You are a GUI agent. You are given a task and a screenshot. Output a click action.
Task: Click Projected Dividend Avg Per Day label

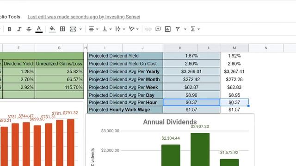[125, 95]
